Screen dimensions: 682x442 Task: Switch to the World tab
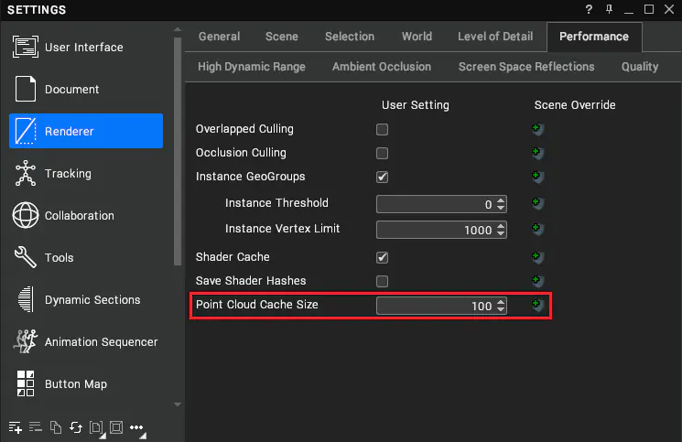(x=417, y=37)
